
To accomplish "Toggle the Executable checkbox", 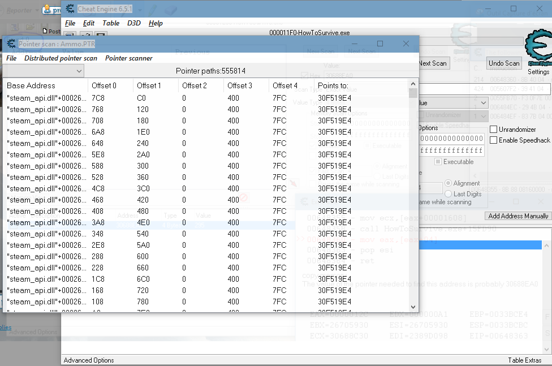I will 438,162.
